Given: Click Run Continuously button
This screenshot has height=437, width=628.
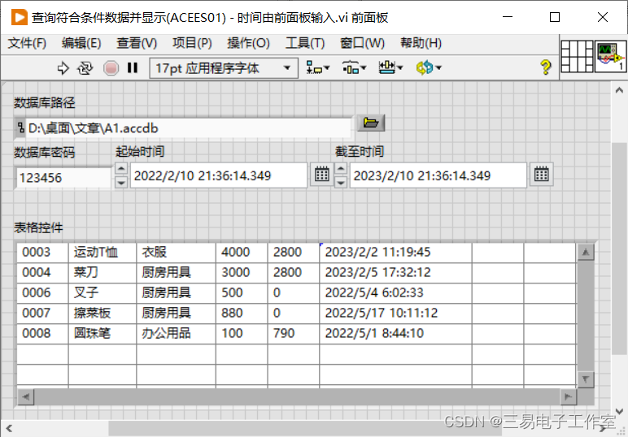Looking at the screenshot, I should 85,68.
